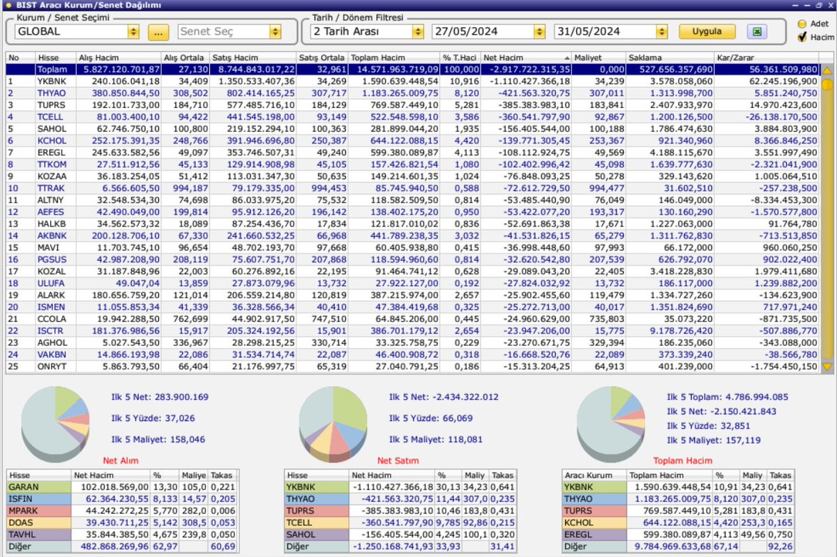Sort by the Saklama column header
Image resolution: width=837 pixels, height=557 pixels.
click(670, 58)
